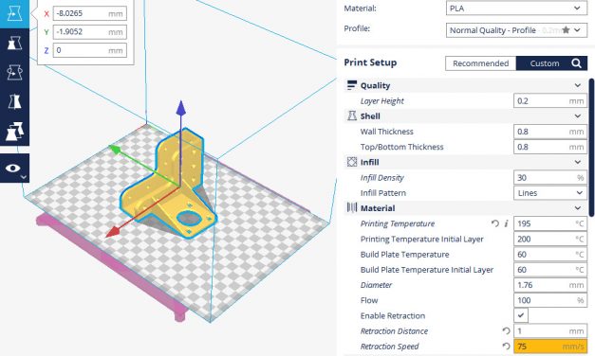Edit the Layer Height value field
The image size is (595, 356).
[549, 100]
